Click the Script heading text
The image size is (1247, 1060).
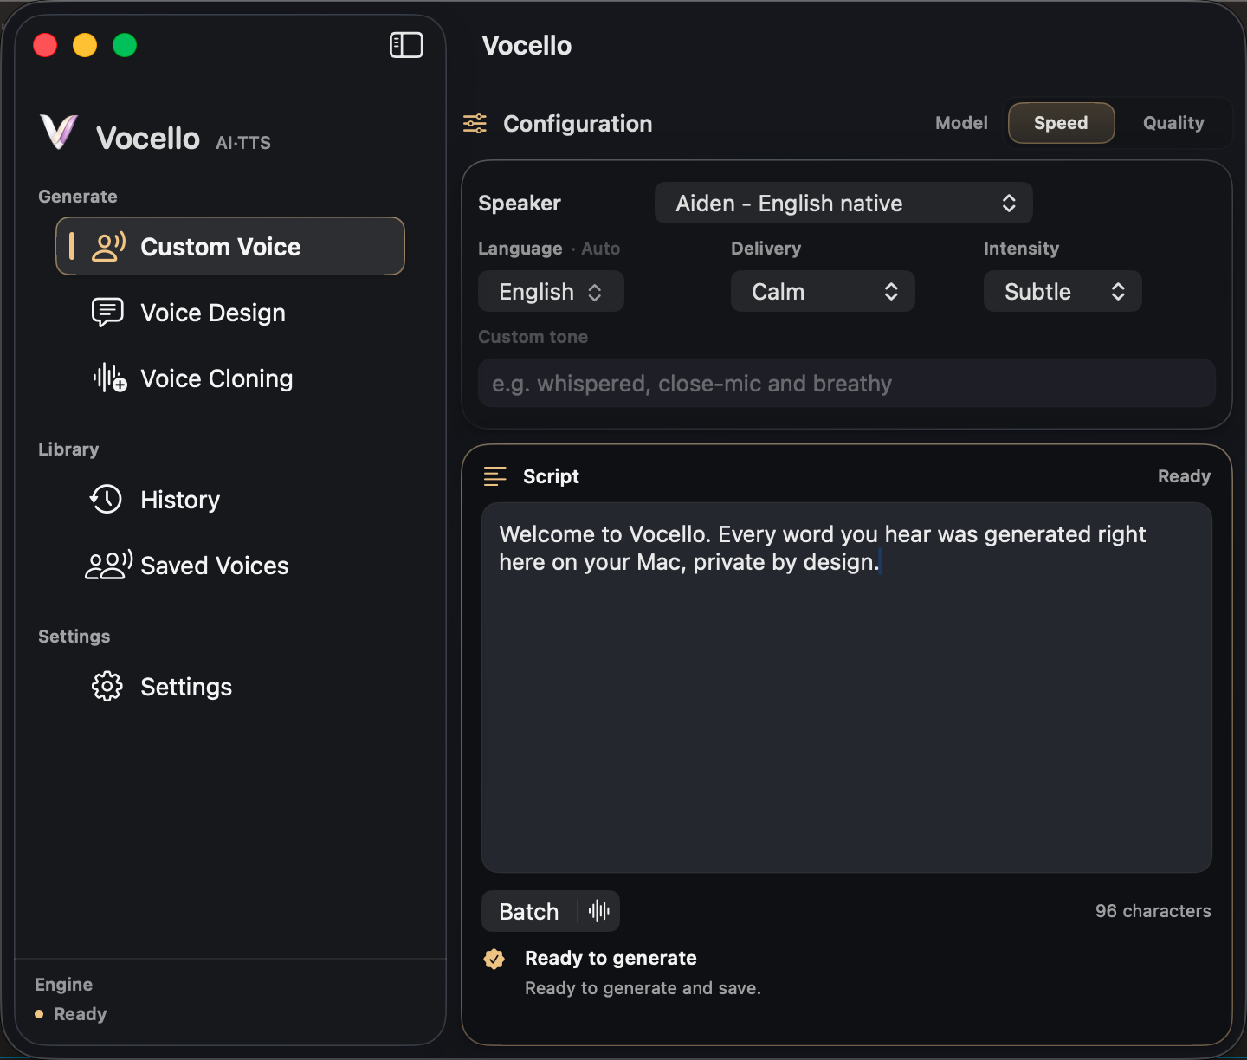[x=551, y=476]
